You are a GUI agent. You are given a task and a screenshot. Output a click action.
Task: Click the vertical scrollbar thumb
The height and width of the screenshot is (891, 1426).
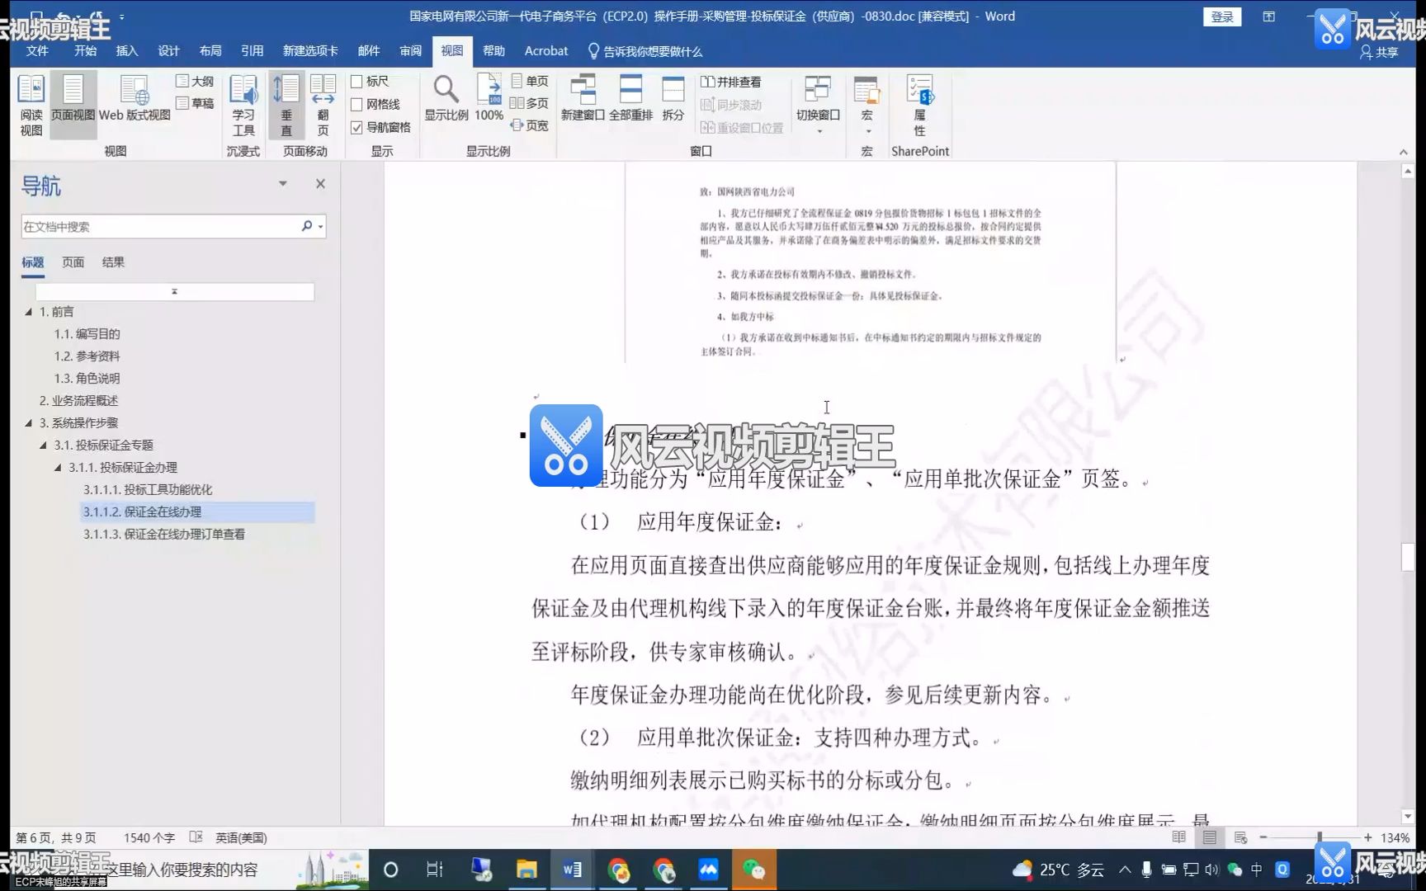pyautogui.click(x=1408, y=557)
